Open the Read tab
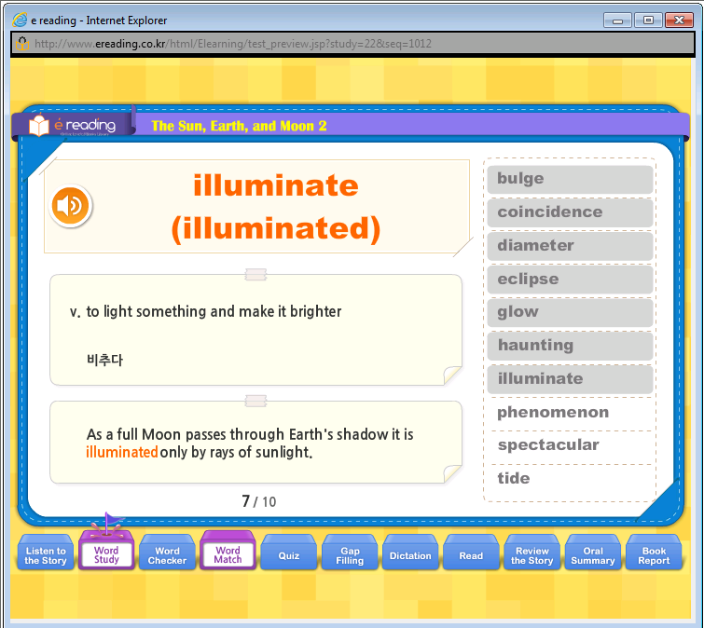Screen dimensions: 704x628 (x=471, y=553)
